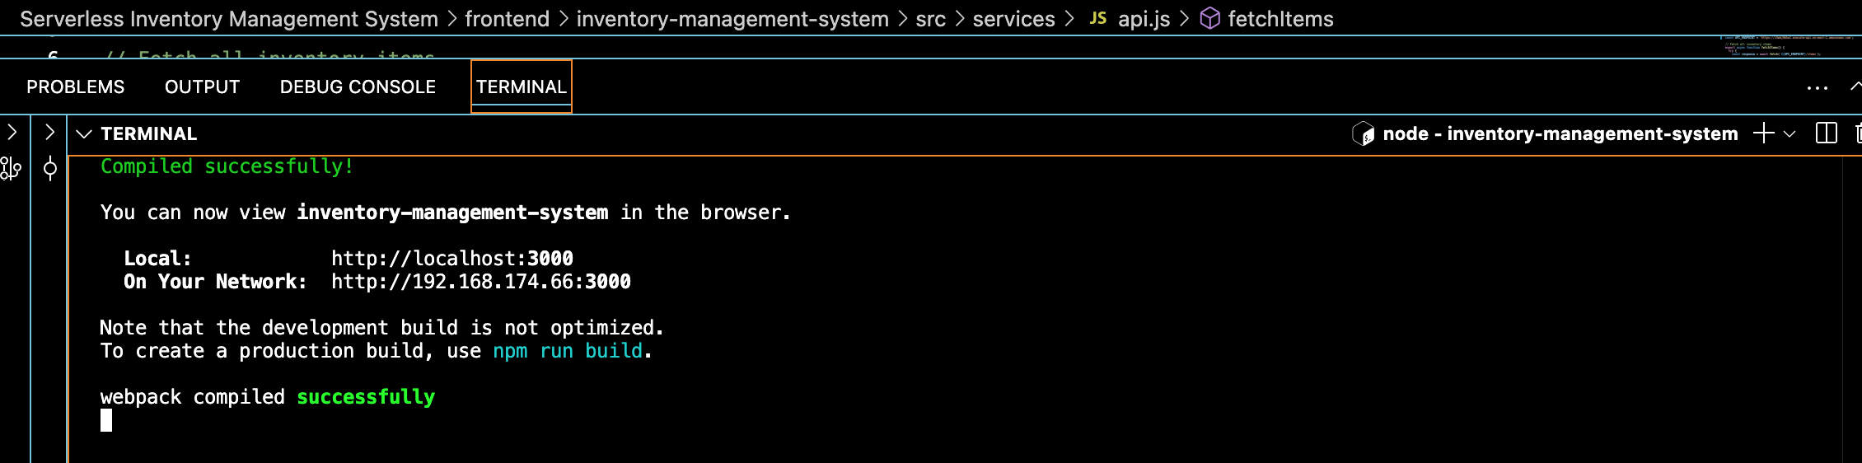The height and width of the screenshot is (463, 1862).
Task: Open the OUTPUT tab
Action: 202,87
